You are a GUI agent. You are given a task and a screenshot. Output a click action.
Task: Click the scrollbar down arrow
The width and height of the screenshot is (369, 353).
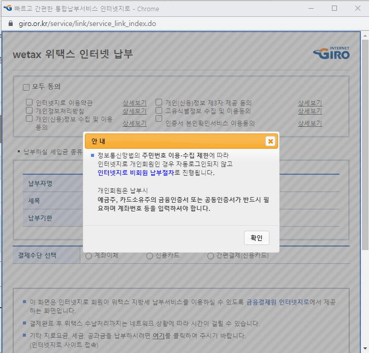(365, 348)
